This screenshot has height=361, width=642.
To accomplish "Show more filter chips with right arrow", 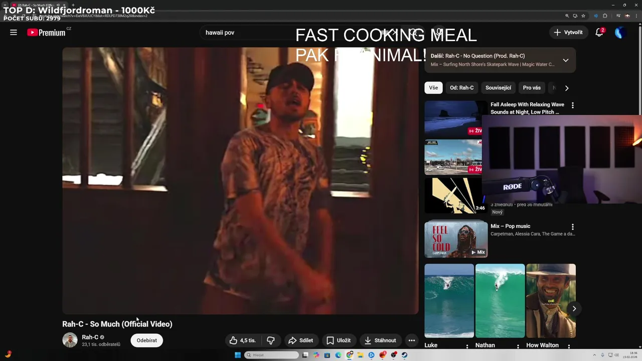I will point(567,88).
